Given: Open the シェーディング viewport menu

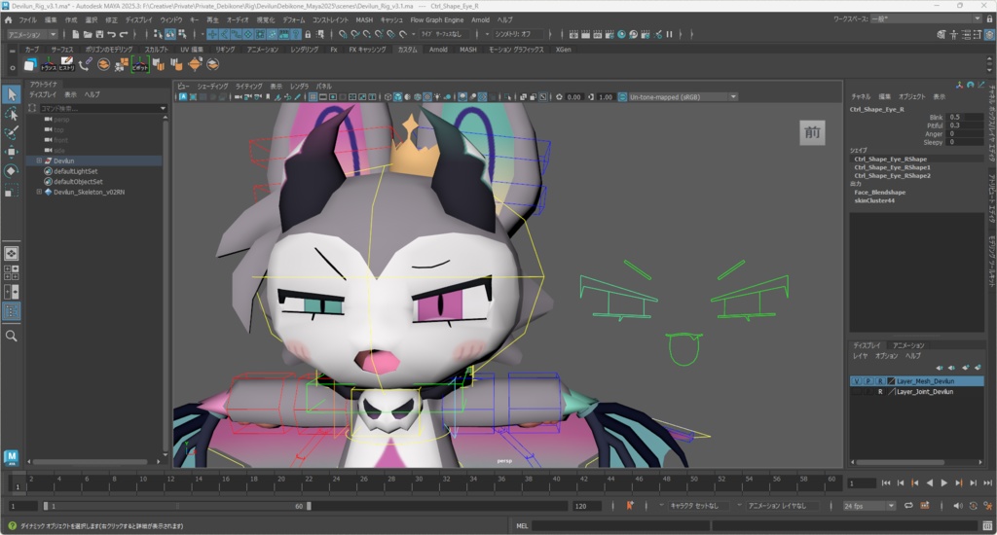Looking at the screenshot, I should pos(212,86).
